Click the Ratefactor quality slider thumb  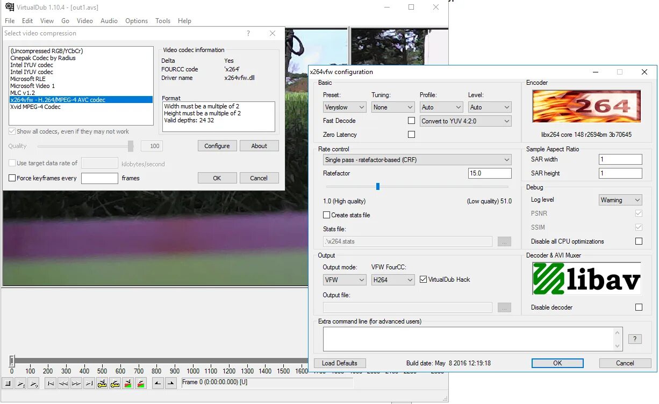click(x=378, y=186)
